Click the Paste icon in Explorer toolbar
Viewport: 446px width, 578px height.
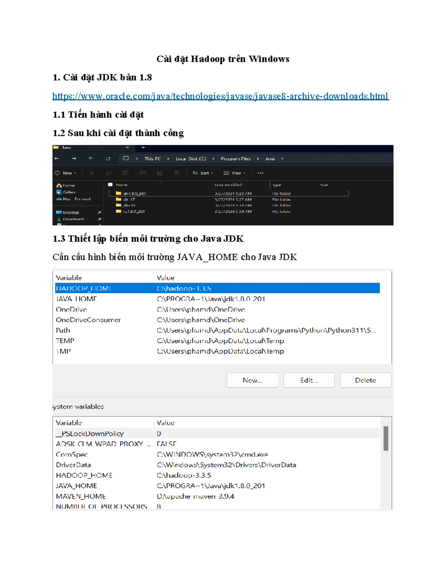tap(126, 173)
